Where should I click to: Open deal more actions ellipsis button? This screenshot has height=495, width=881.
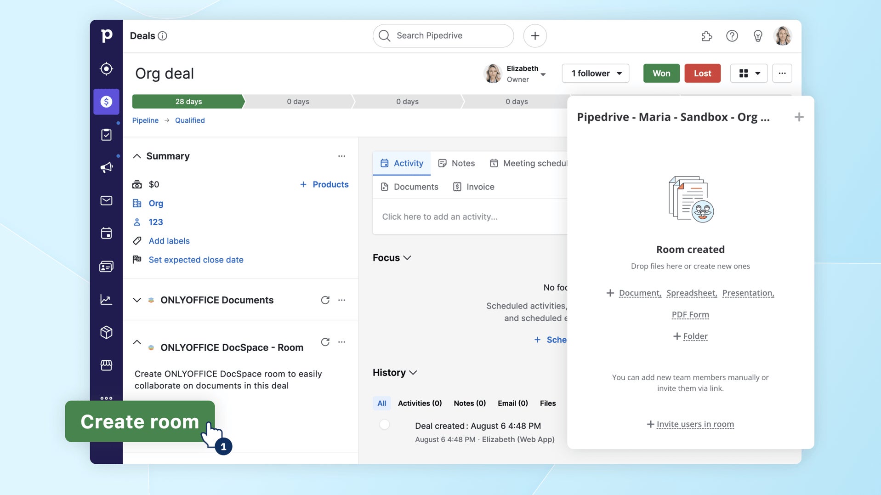(x=782, y=74)
